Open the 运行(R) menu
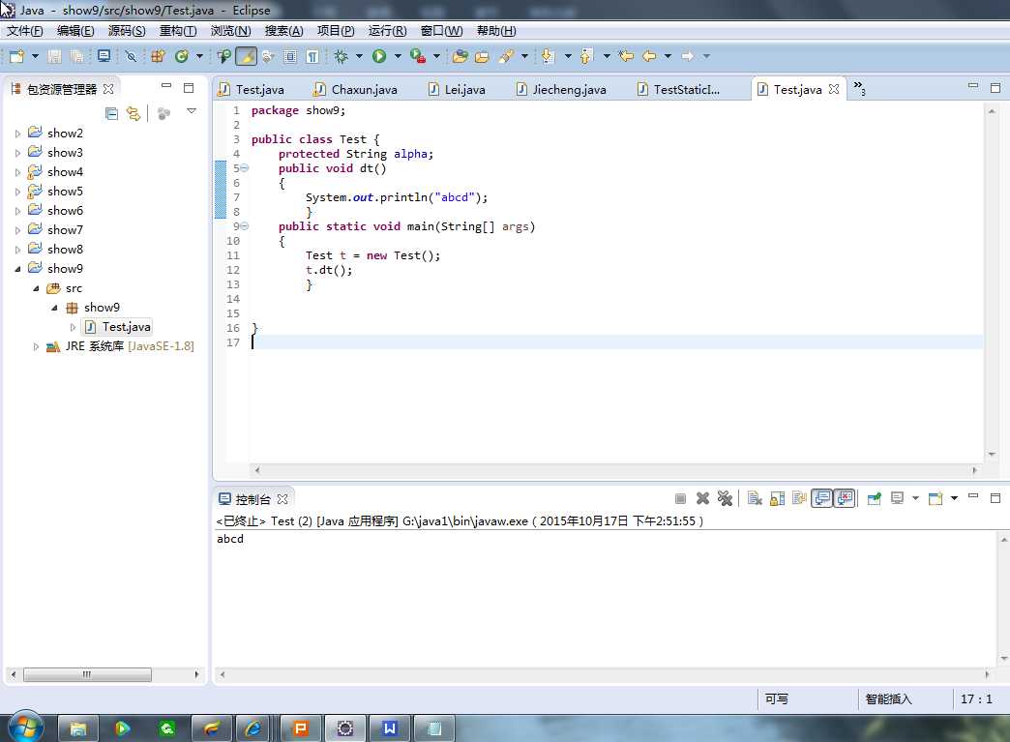Viewport: 1010px width, 742px height. click(387, 31)
